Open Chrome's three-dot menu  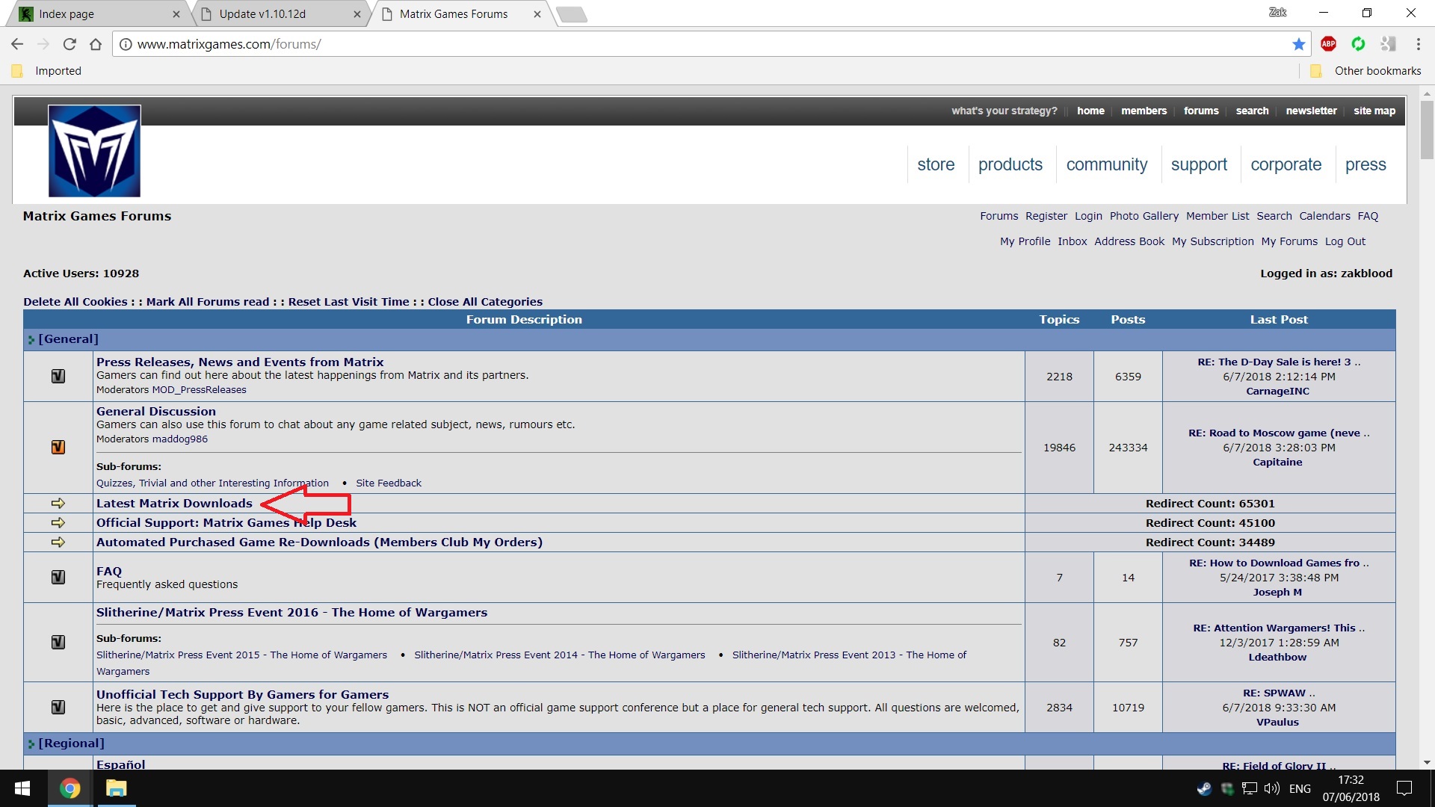(x=1418, y=44)
